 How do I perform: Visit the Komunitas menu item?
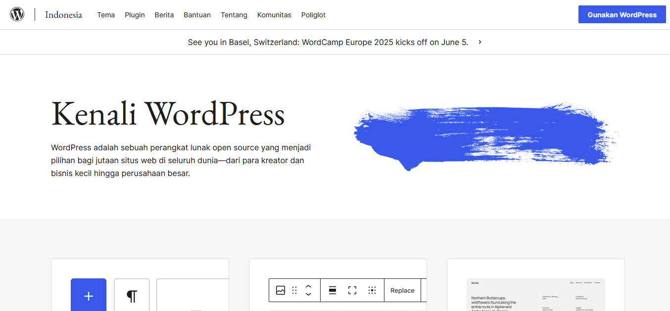point(274,15)
